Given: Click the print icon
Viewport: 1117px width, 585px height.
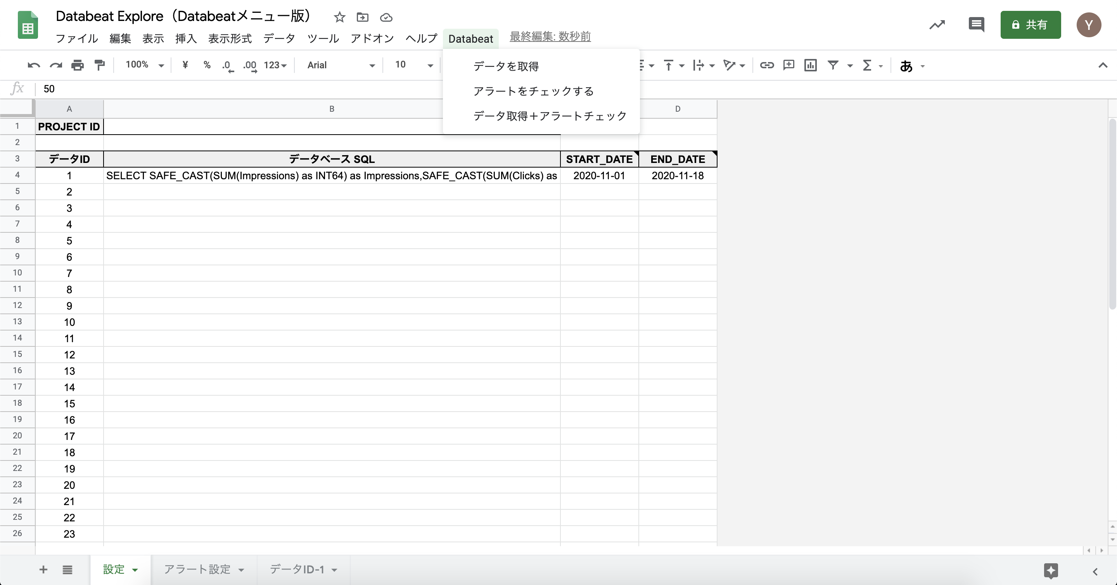Looking at the screenshot, I should coord(78,66).
